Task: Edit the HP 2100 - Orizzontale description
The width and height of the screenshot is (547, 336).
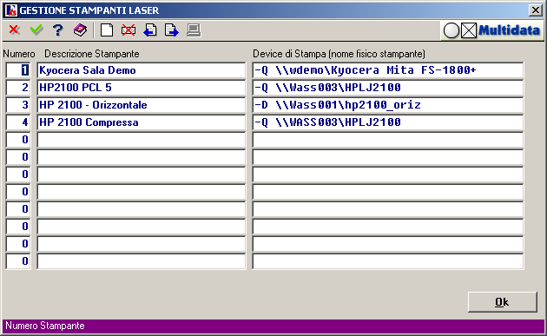Action: coord(142,105)
